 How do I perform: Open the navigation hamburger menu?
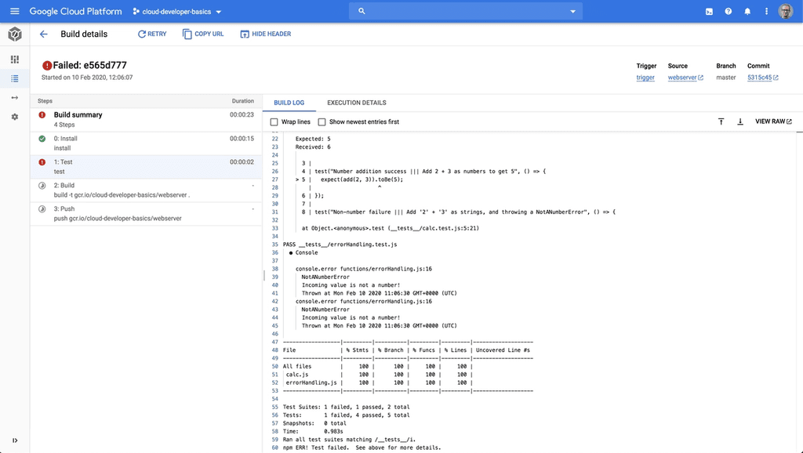(x=14, y=11)
